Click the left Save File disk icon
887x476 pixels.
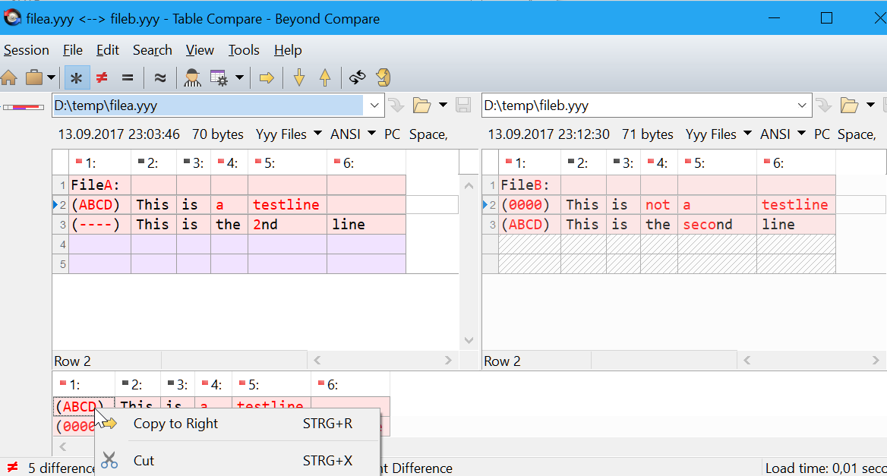click(463, 106)
